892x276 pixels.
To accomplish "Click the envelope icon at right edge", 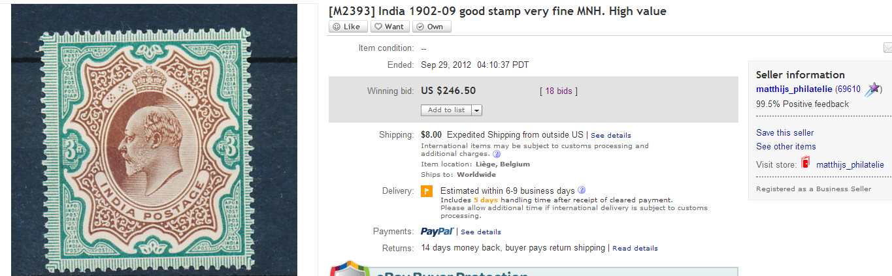I will tap(887, 48).
